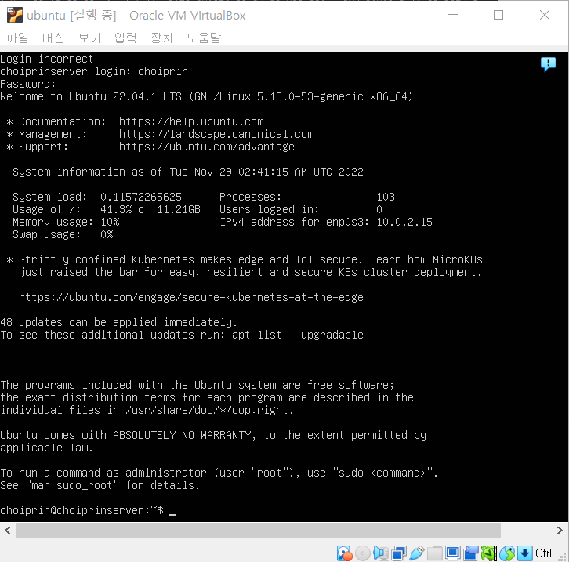Click the 'Users logged in' value 0
The image size is (569, 562).
pos(379,209)
